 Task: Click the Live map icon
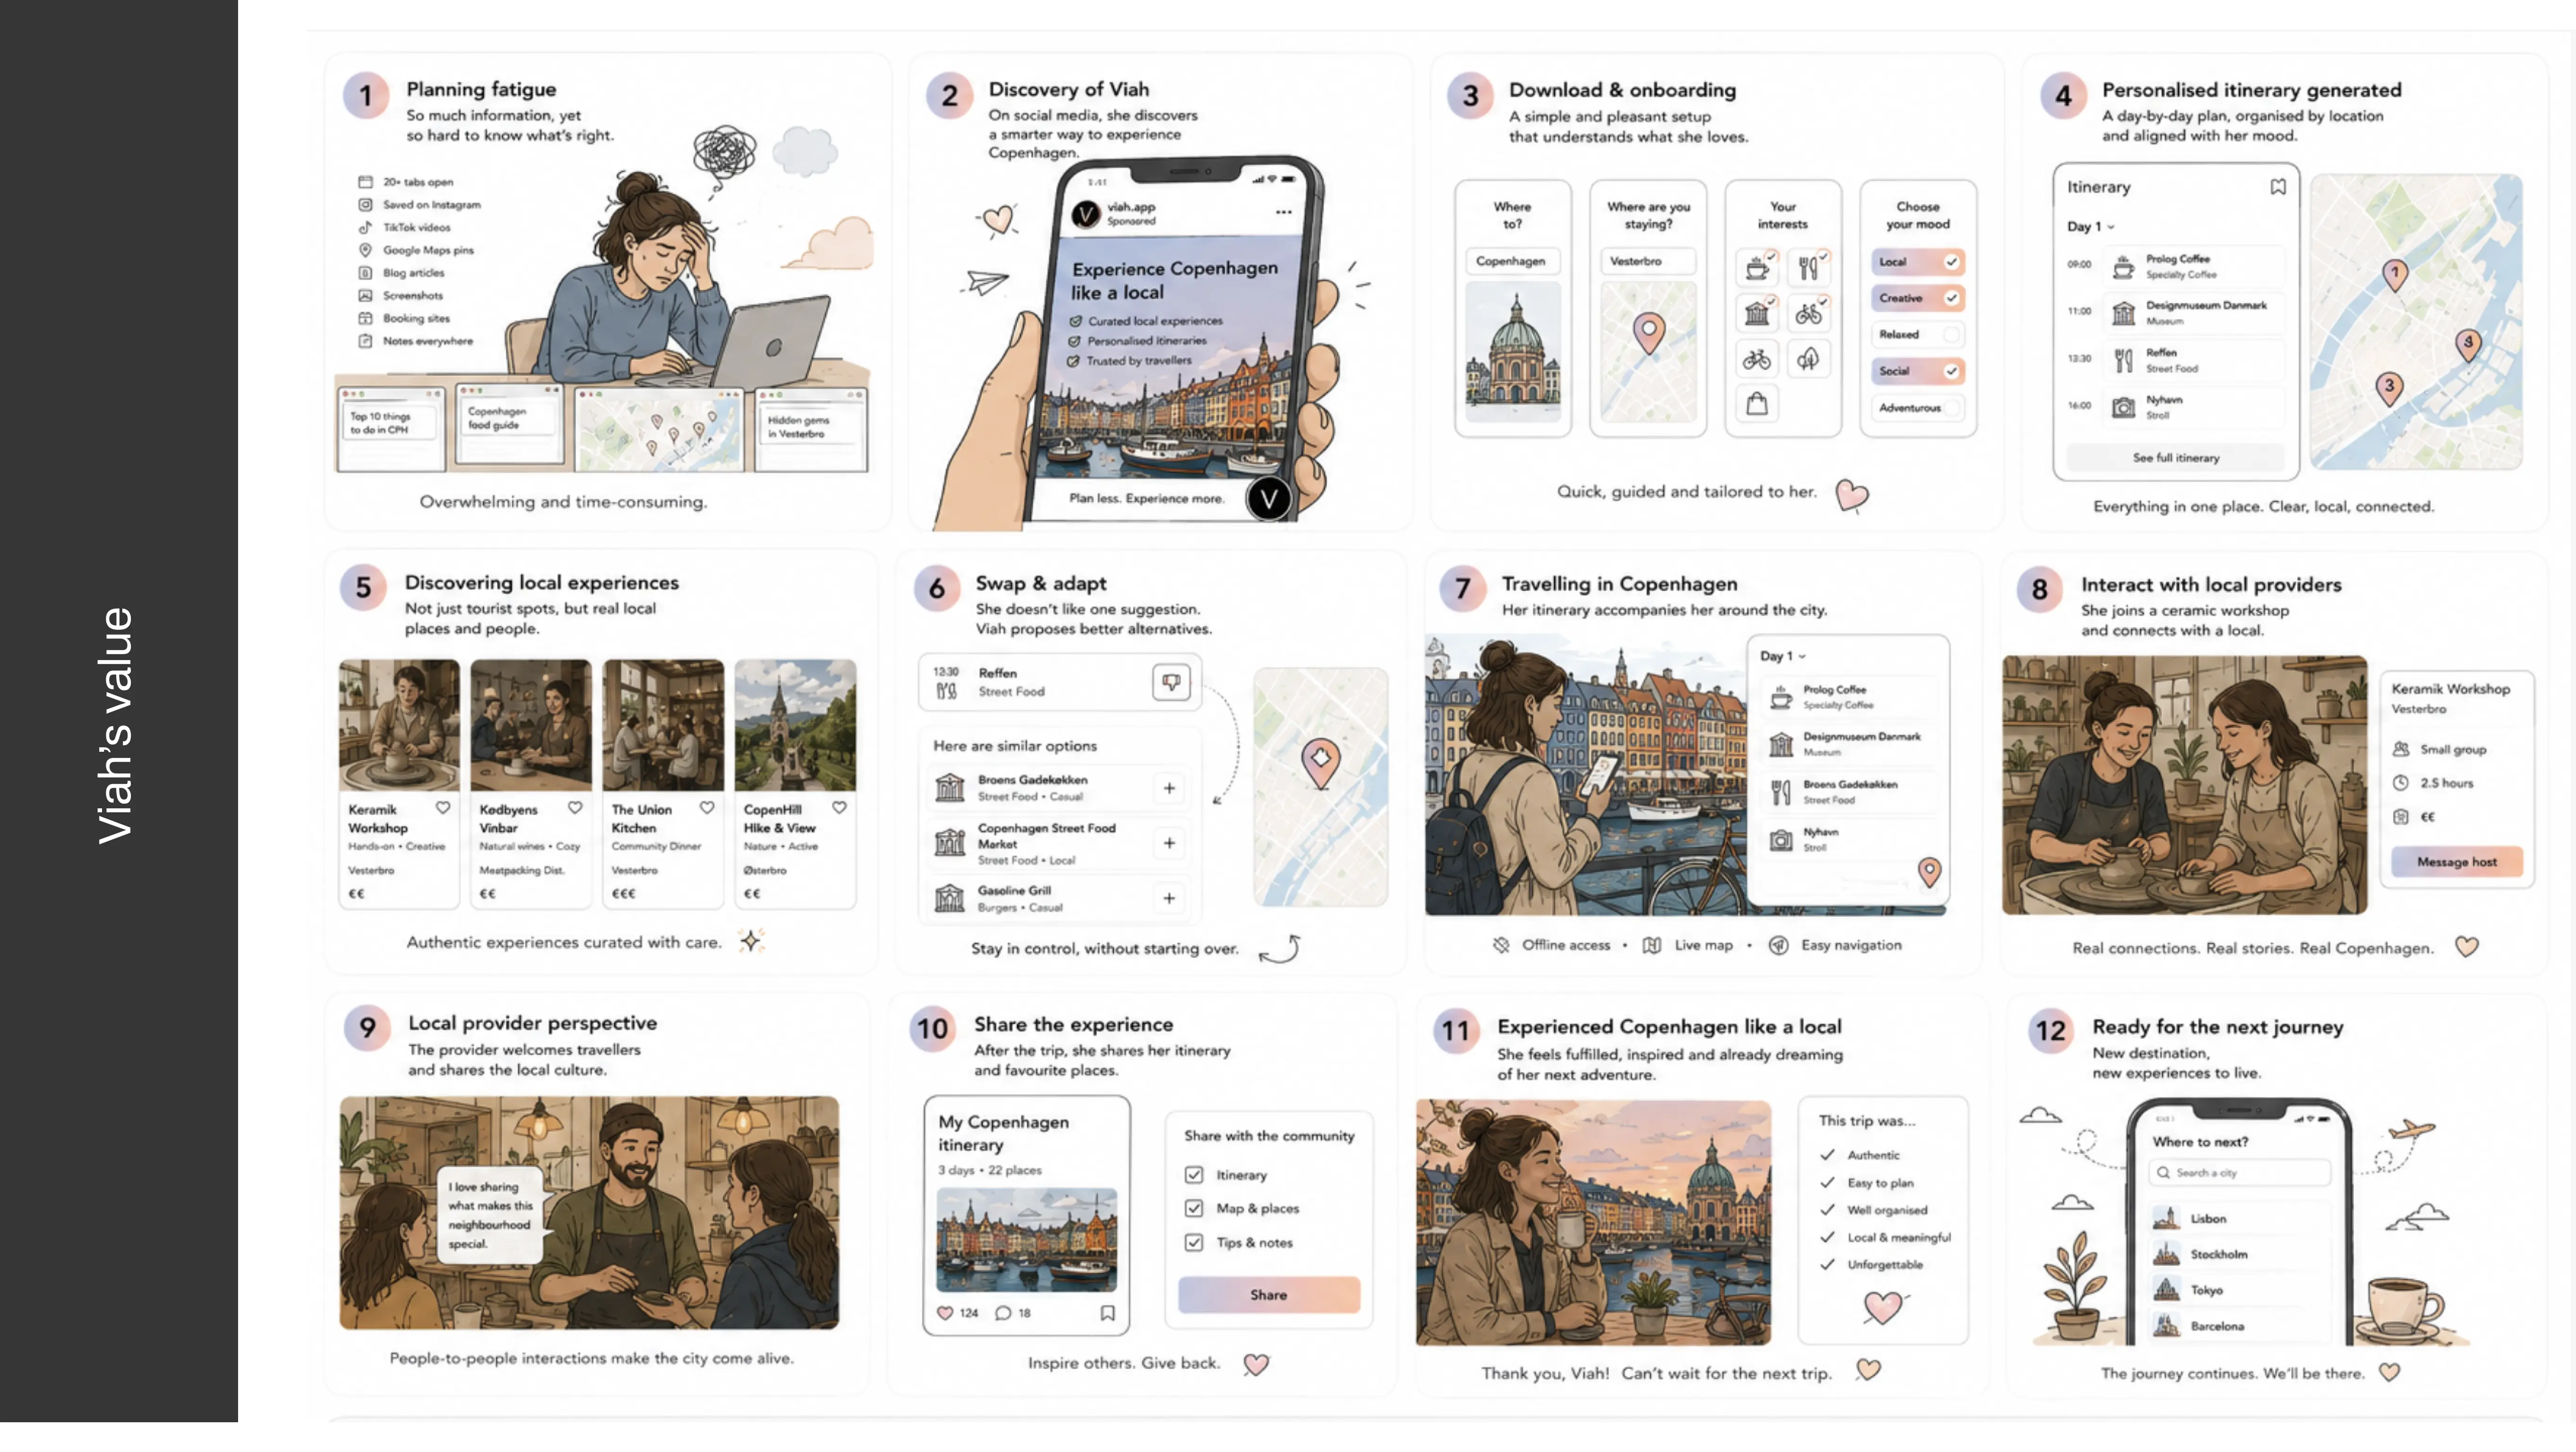(1652, 945)
